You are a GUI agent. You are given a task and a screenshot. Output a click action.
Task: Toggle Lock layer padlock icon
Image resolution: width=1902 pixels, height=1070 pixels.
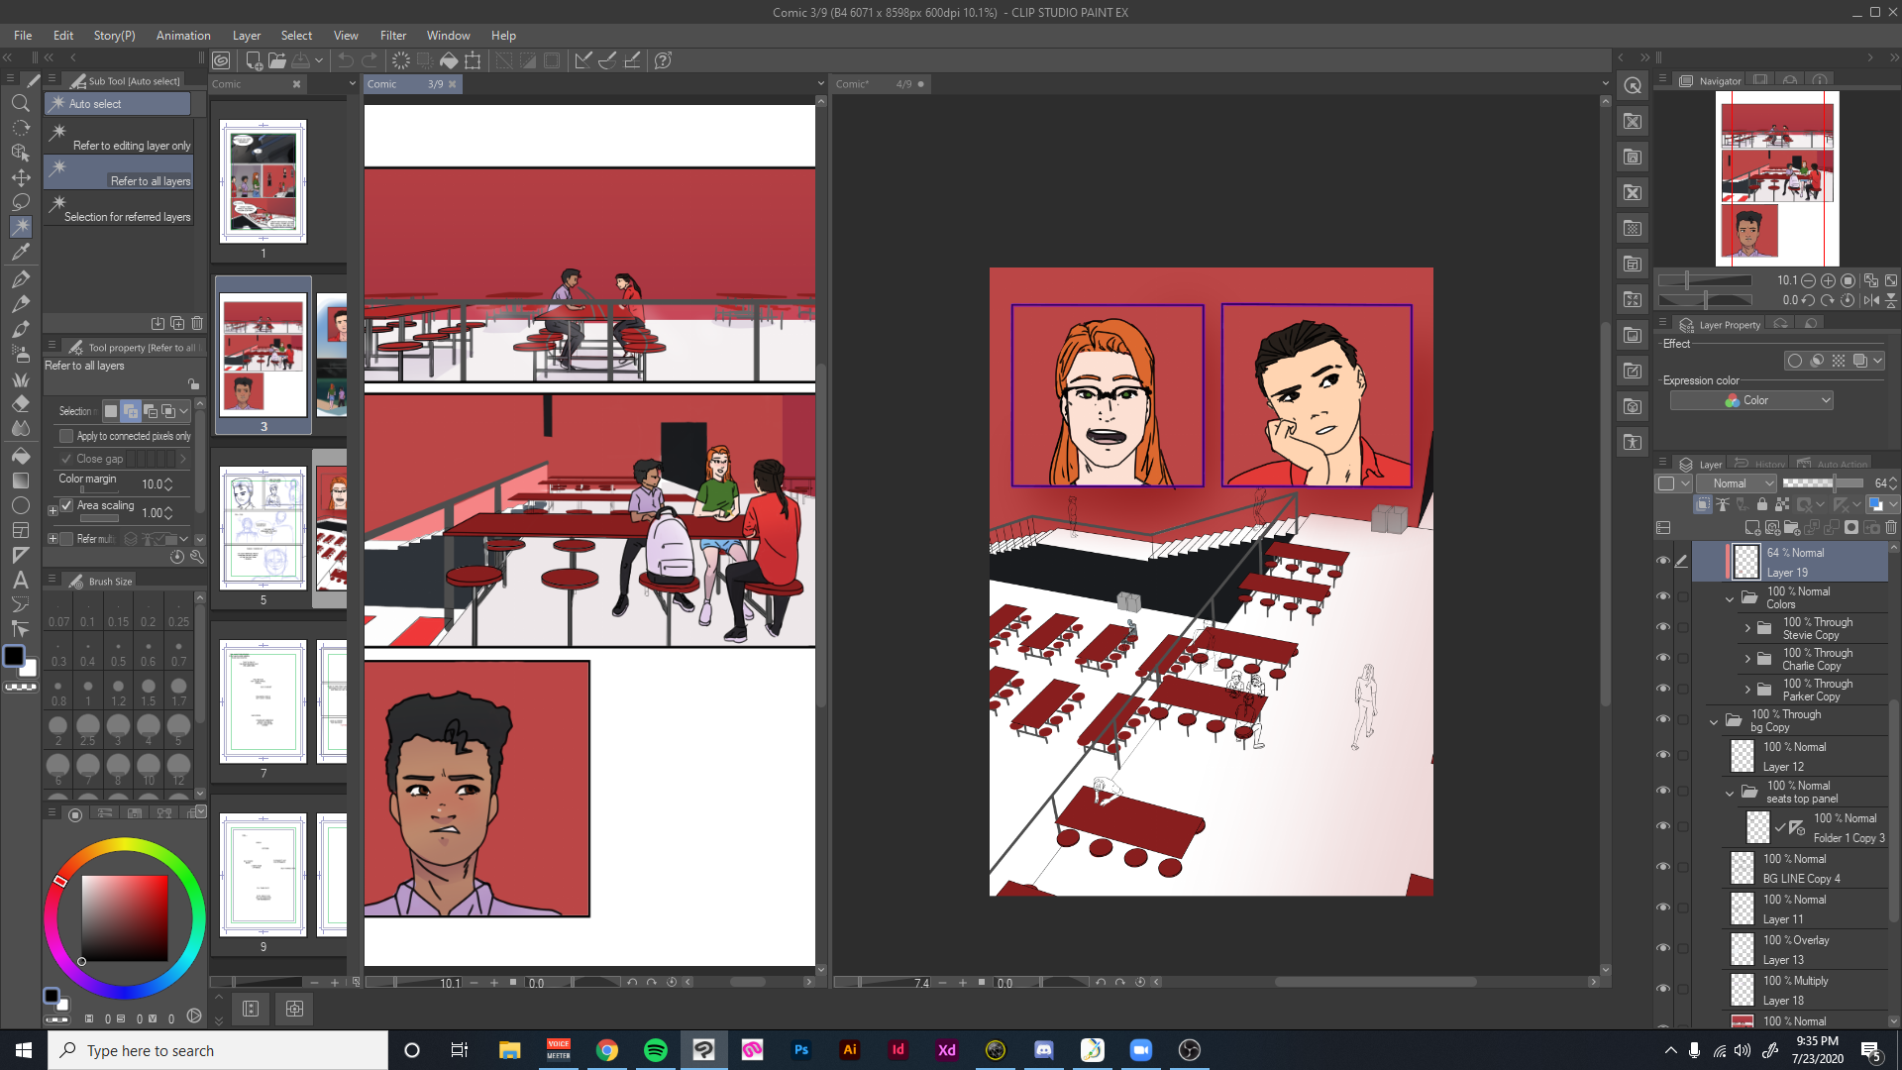click(1762, 504)
